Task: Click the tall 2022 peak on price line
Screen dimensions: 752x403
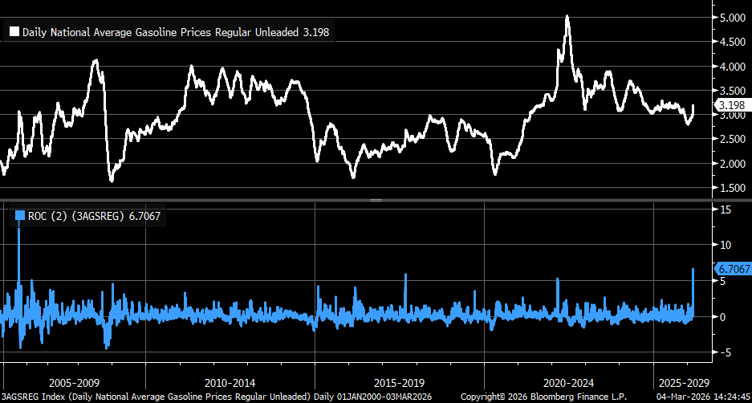Action: coord(567,16)
